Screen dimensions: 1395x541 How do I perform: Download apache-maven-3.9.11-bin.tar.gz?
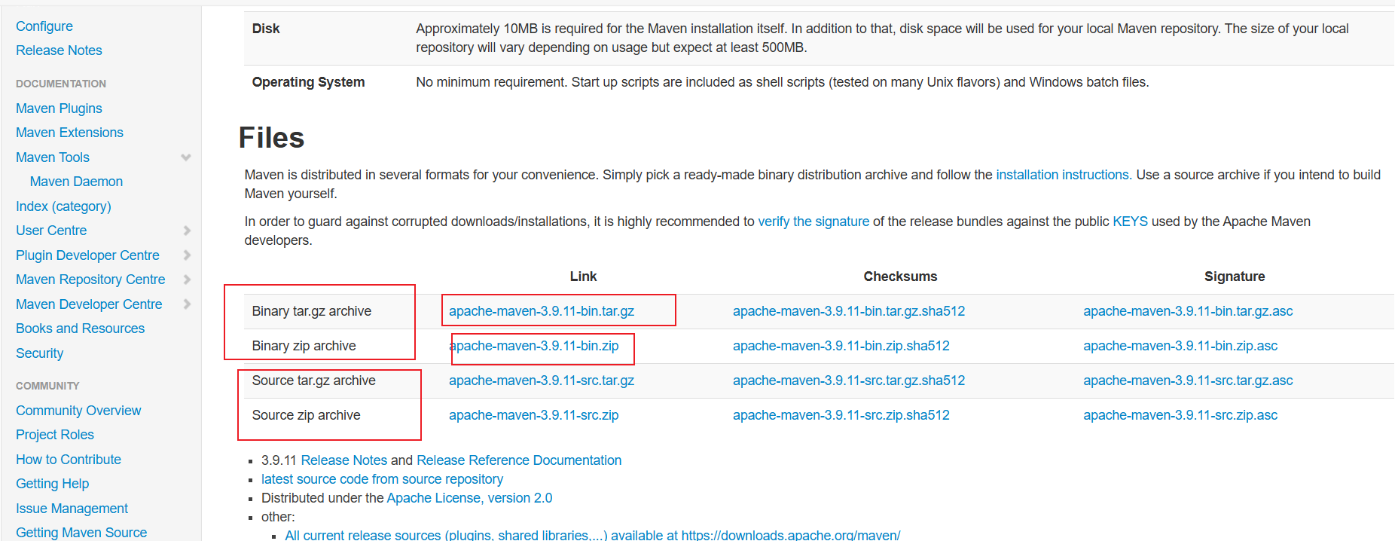tap(542, 311)
